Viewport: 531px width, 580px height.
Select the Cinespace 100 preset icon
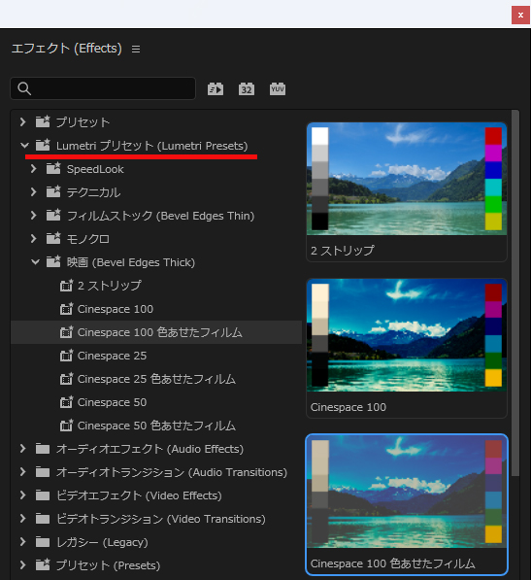[67, 309]
